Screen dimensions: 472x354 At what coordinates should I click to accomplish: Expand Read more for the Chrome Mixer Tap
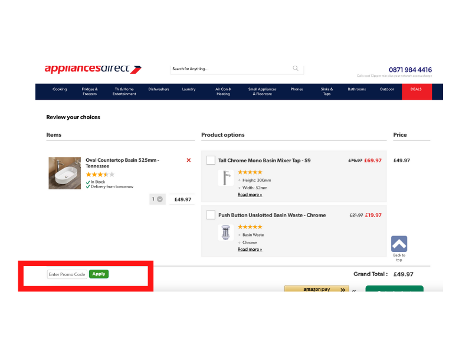tap(250, 194)
